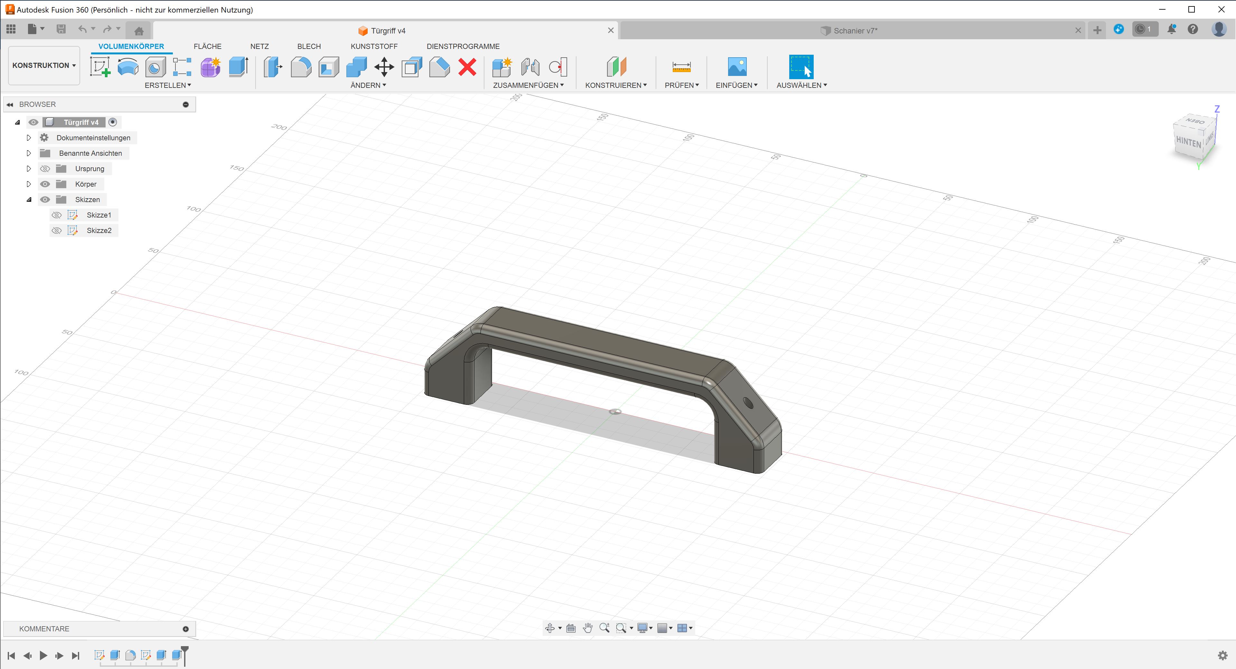The height and width of the screenshot is (669, 1236).
Task: Show Skizze1 using its eye icon
Action: [57, 215]
